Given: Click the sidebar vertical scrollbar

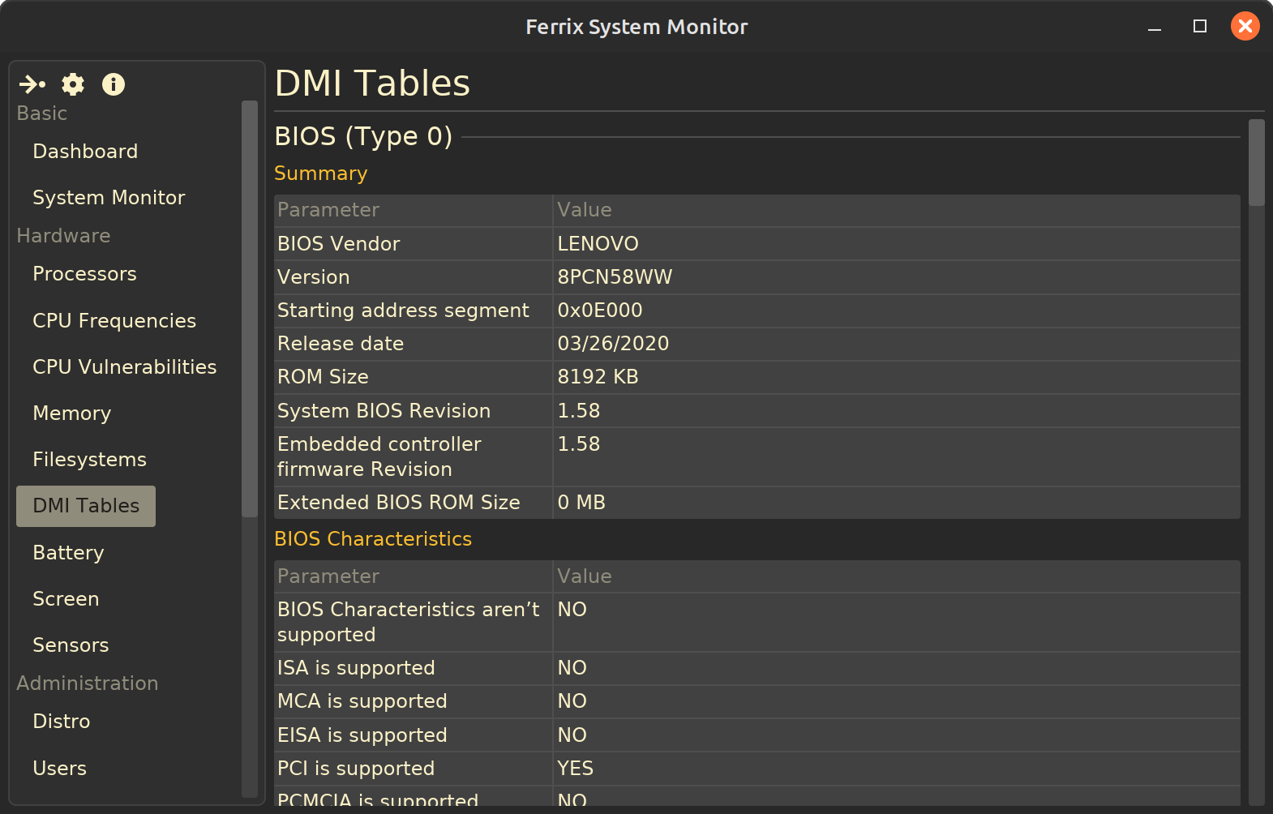Looking at the screenshot, I should (x=249, y=308).
